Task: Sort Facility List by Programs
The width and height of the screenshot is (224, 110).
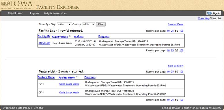Action: coord(104,36)
